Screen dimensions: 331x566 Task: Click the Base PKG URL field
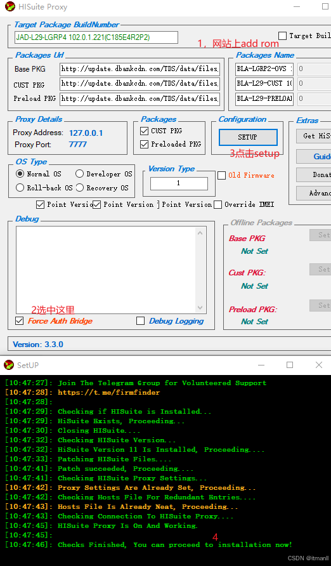140,69
